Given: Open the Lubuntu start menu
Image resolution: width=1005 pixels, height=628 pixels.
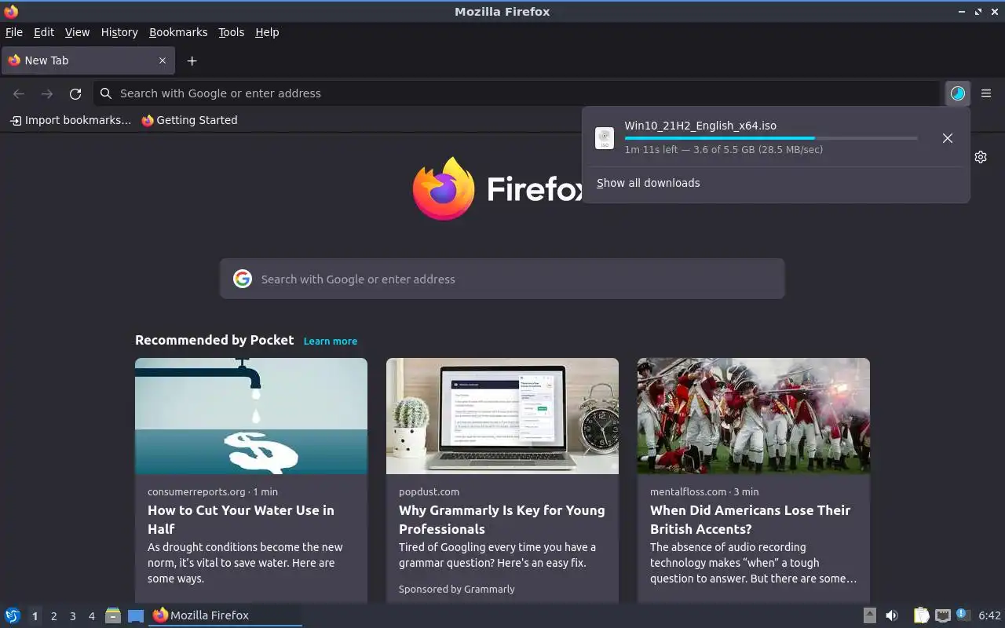Looking at the screenshot, I should pyautogui.click(x=12, y=615).
